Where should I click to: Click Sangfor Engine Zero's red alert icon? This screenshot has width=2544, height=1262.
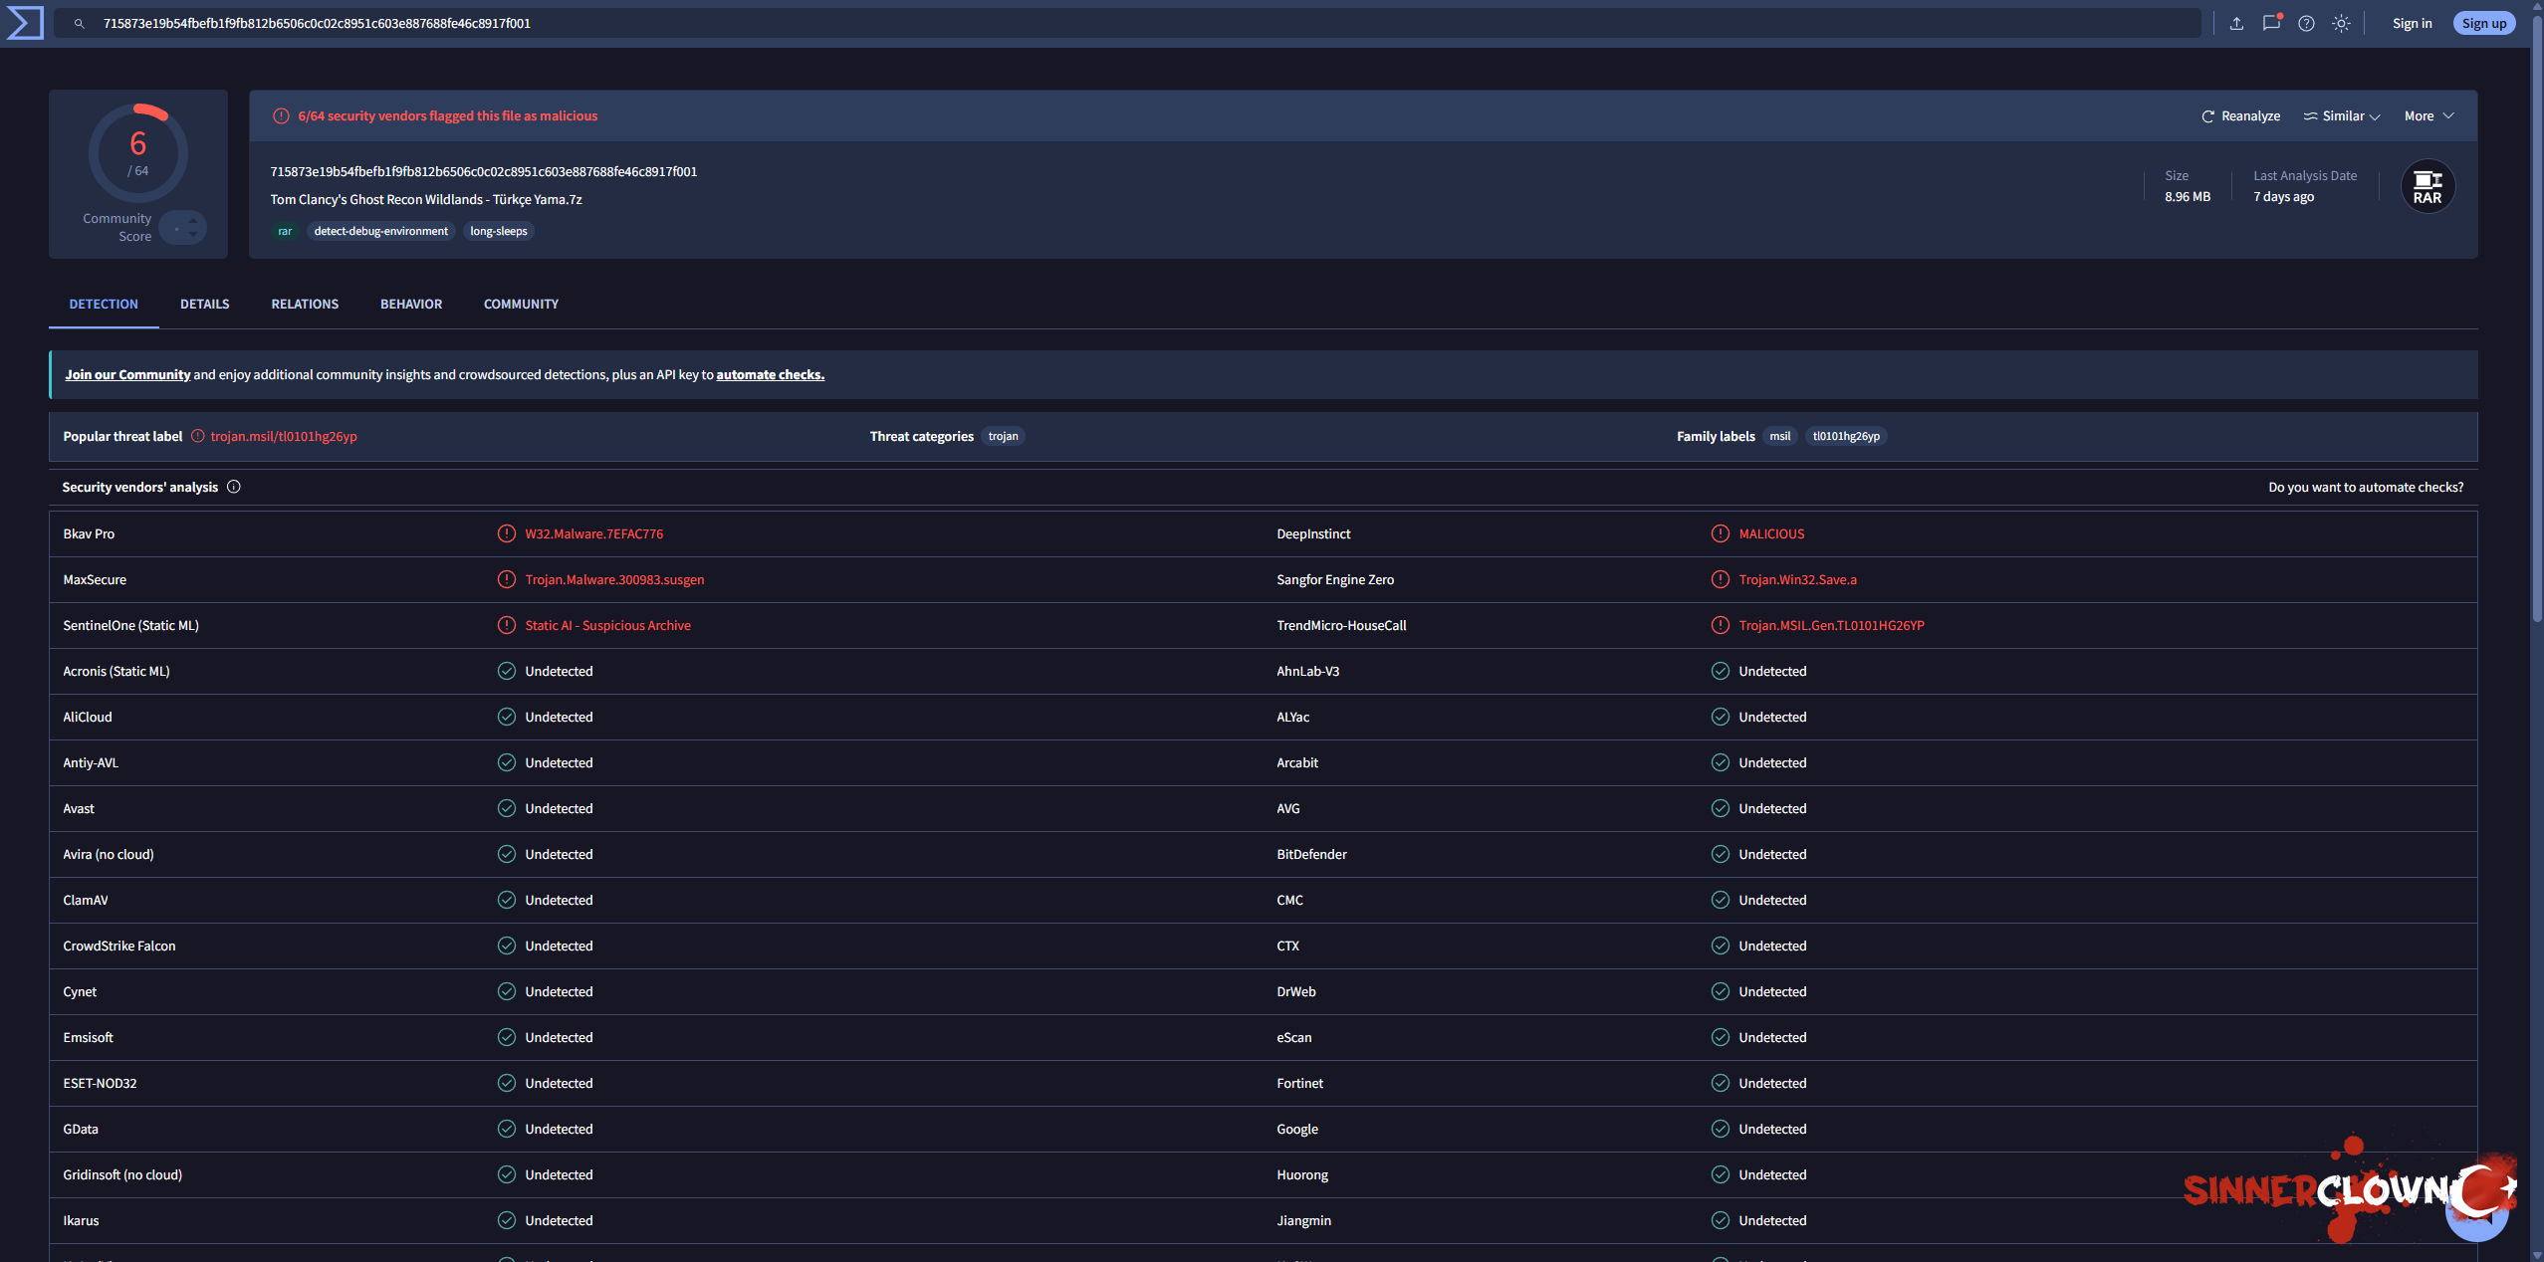(1721, 579)
